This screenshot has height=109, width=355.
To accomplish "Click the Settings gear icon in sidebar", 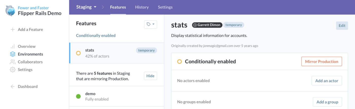I will 13,70.
